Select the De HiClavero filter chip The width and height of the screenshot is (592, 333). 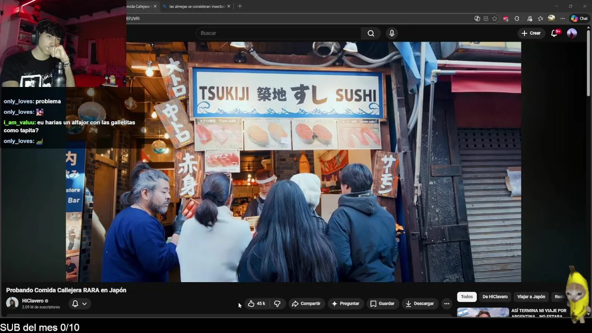tap(495, 297)
